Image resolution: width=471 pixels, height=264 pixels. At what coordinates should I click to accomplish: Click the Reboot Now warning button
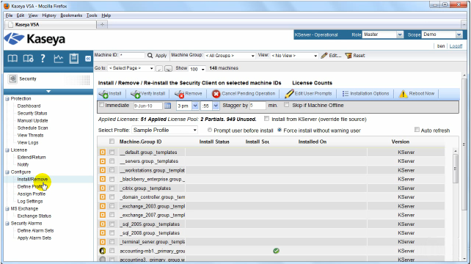pyautogui.click(x=416, y=94)
